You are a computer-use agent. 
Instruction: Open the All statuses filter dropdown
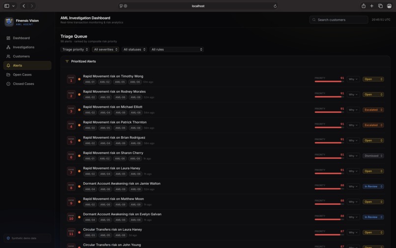point(134,50)
